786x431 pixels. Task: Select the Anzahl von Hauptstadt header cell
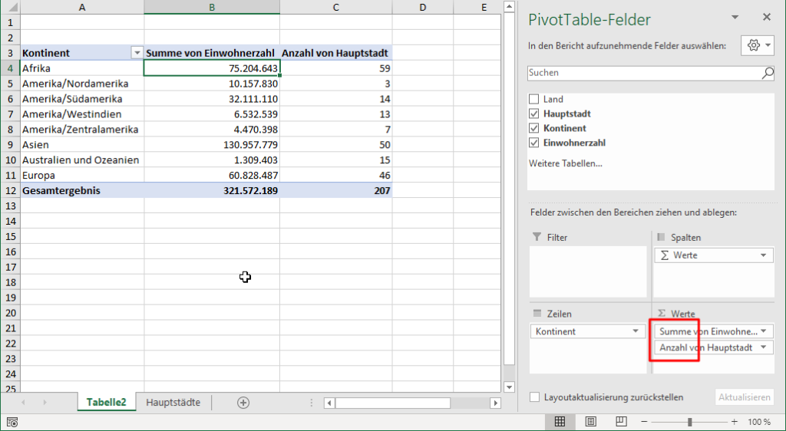pyautogui.click(x=336, y=53)
